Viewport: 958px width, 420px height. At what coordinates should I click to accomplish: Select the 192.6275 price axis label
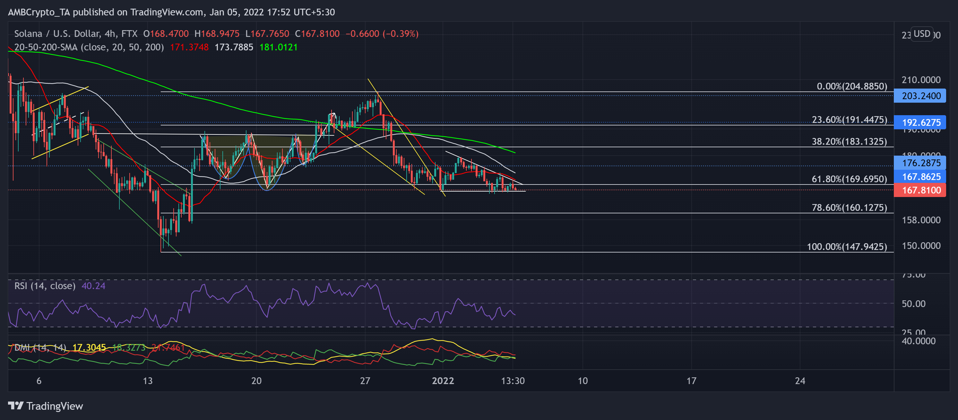pyautogui.click(x=920, y=122)
